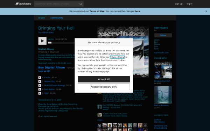Screen dimensions: 210x131
Task: Click Contact xServitudex link
Action: coord(159,121)
